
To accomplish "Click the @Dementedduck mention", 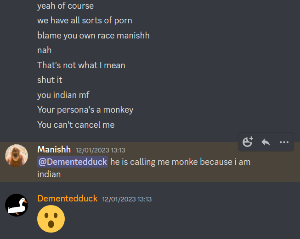I will pyautogui.click(x=73, y=162).
